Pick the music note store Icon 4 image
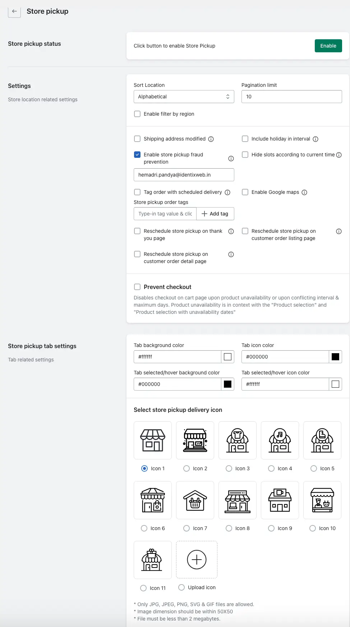This screenshot has height=627, width=350. (x=280, y=440)
